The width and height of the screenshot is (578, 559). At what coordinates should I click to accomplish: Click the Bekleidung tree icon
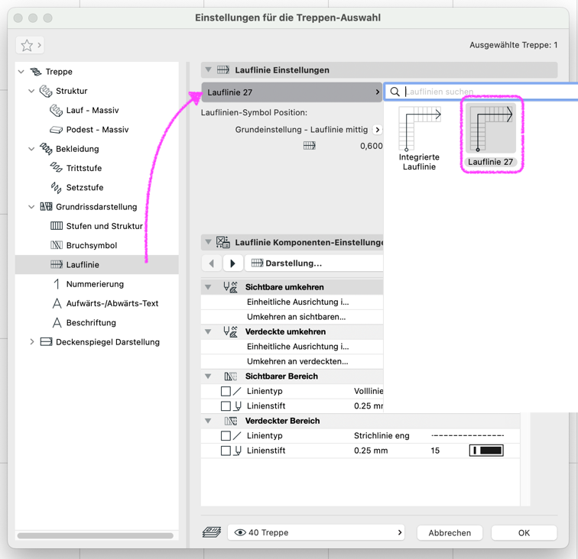click(x=46, y=149)
